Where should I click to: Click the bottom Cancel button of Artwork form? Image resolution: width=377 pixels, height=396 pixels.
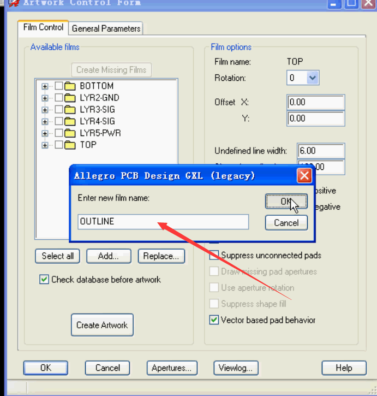pyautogui.click(x=107, y=368)
